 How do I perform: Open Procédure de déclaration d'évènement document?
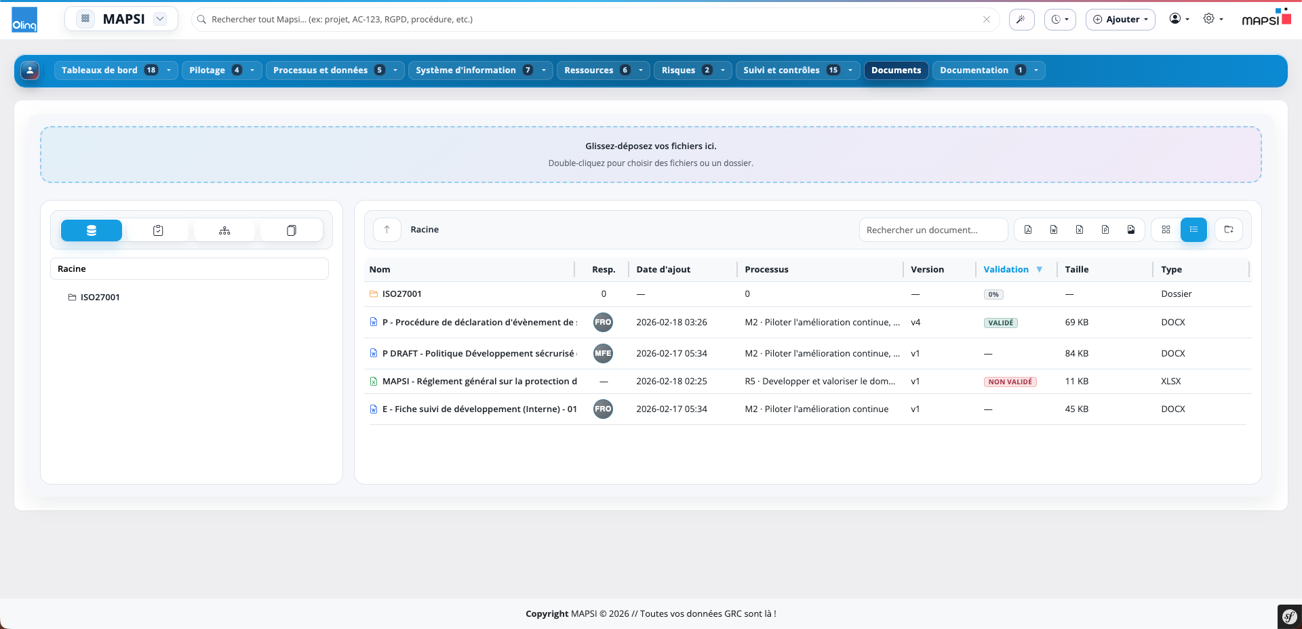479,323
